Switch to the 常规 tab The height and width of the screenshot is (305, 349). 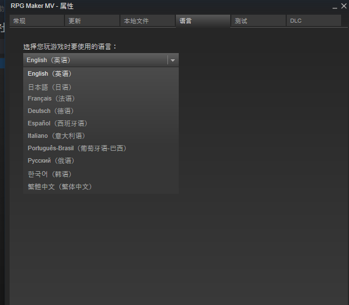point(37,21)
